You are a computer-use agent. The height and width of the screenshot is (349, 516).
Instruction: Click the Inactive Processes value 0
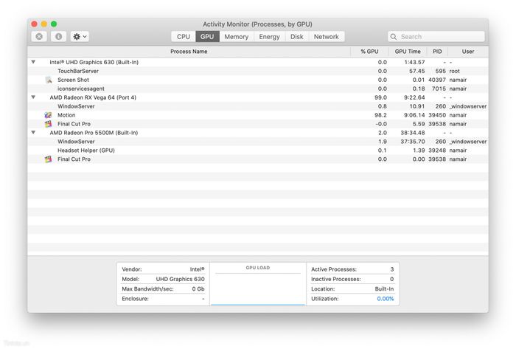point(391,279)
